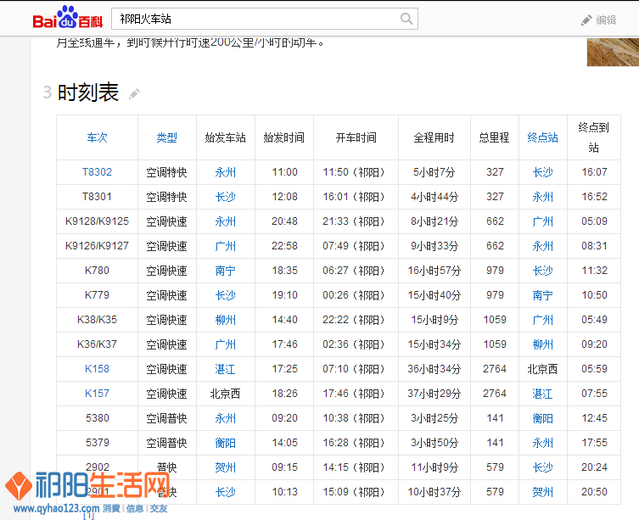
Task: Click 贺州 origin in 2902 row
Action: [x=226, y=467]
